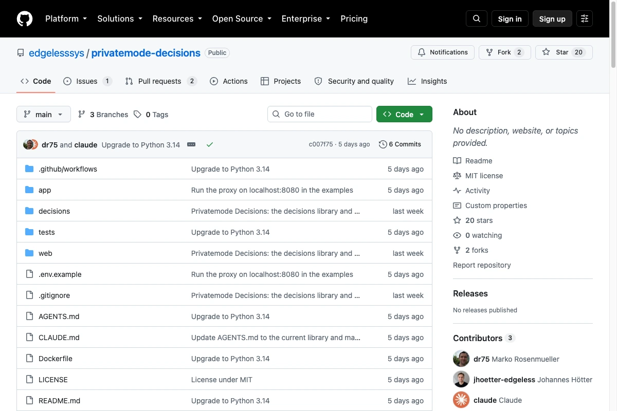
Task: Switch to the Insights tab
Action: [427, 81]
